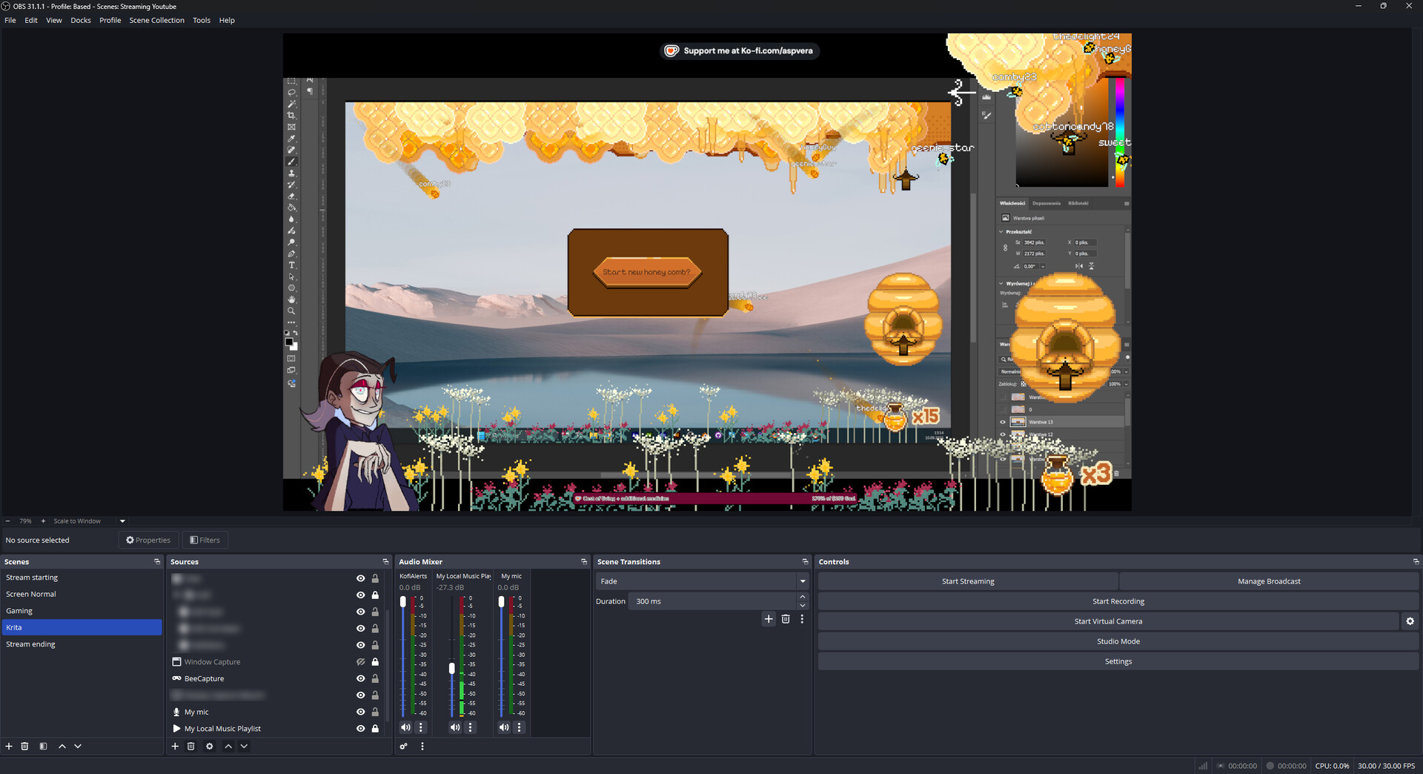Open advanced audio properties gears icon
1423x774 pixels.
pyautogui.click(x=404, y=747)
